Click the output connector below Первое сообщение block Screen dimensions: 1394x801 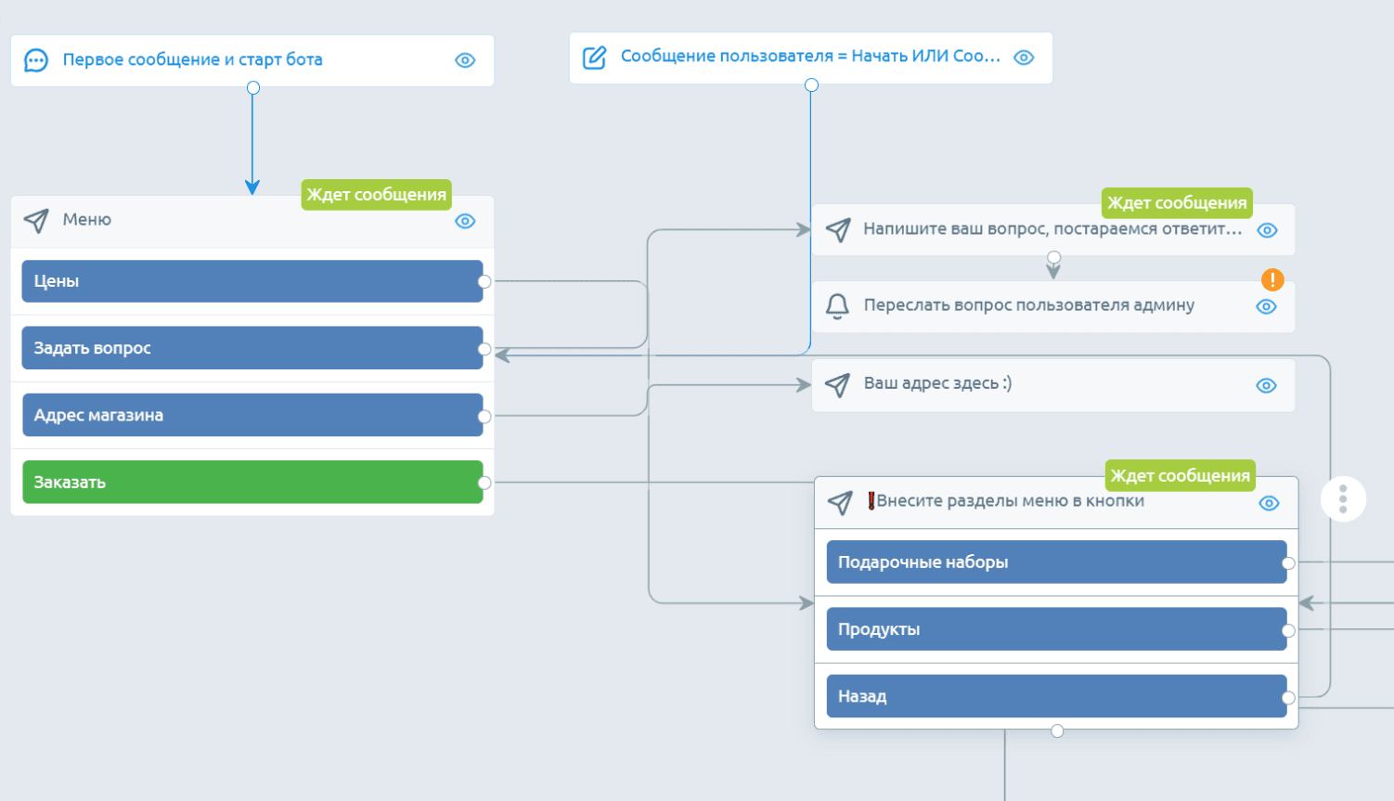click(253, 87)
